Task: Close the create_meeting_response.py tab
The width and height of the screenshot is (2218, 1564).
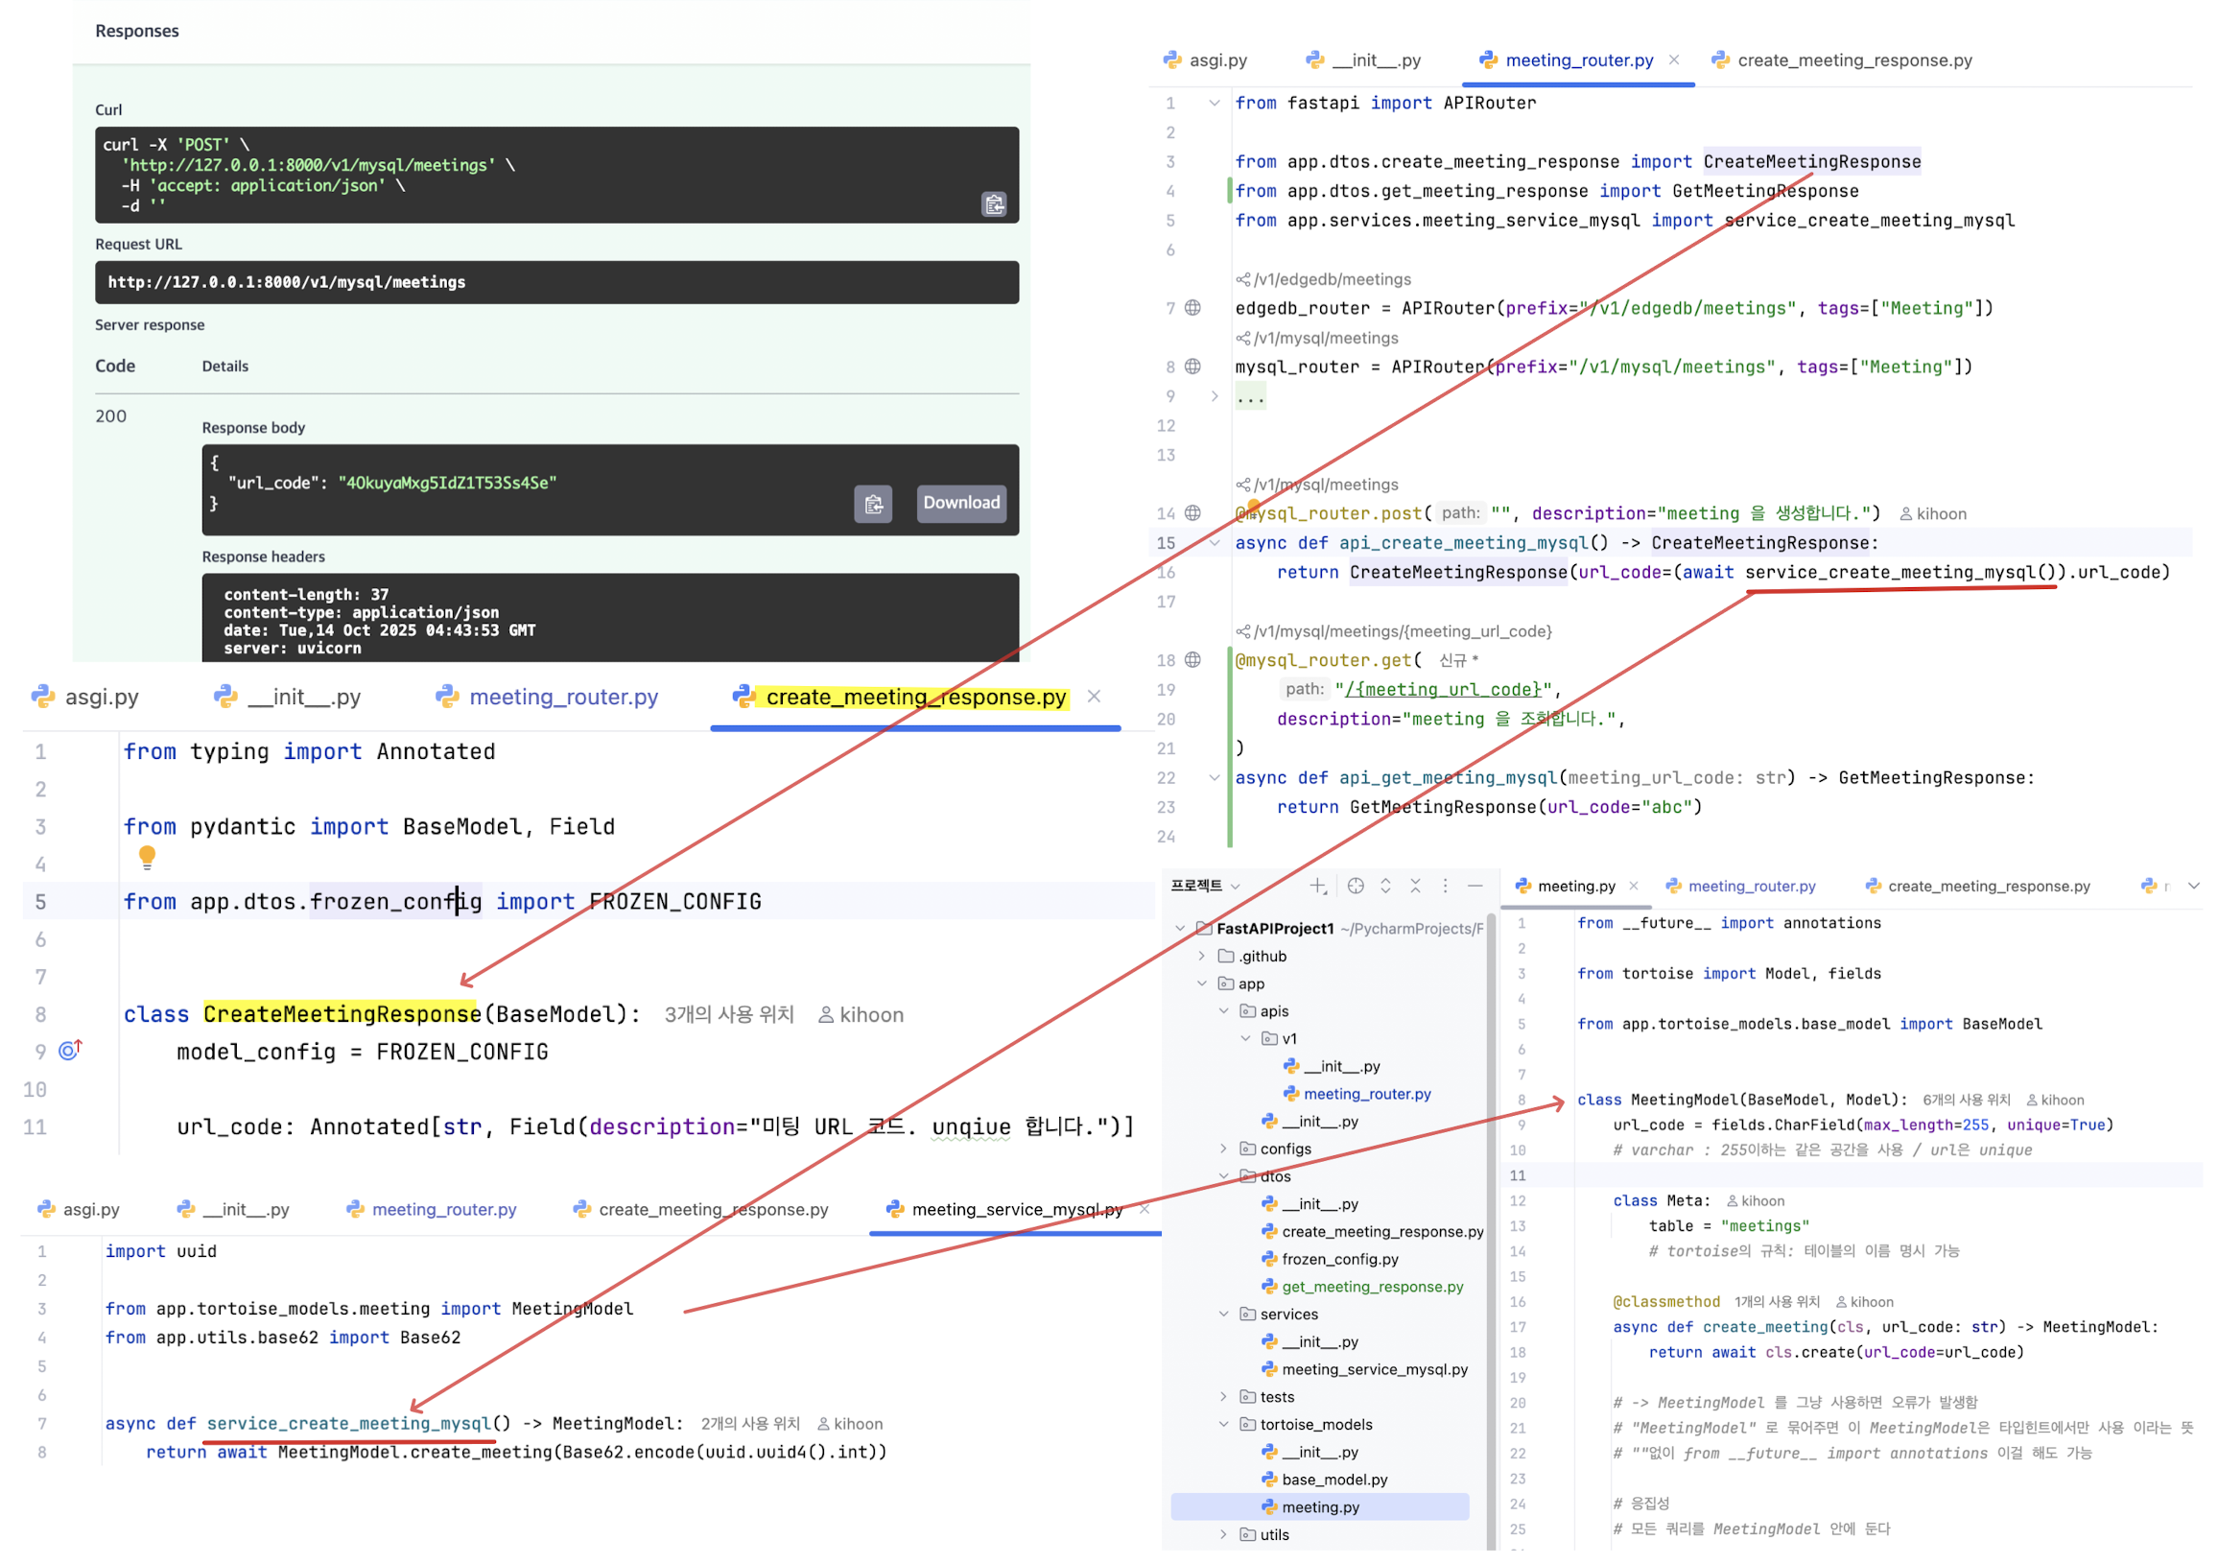Action: (x=1094, y=697)
